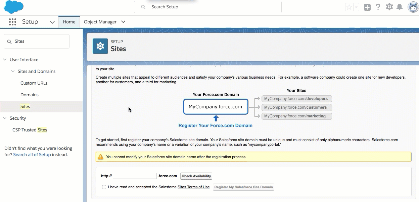The height and width of the screenshot is (202, 419).
Task: Click Register Your Force.com Domain link
Action: (216, 126)
